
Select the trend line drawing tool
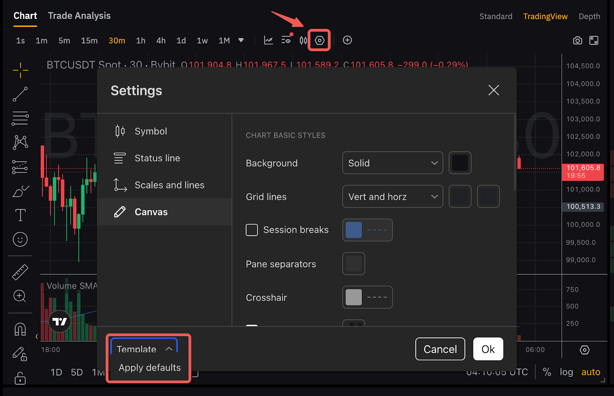[x=20, y=94]
